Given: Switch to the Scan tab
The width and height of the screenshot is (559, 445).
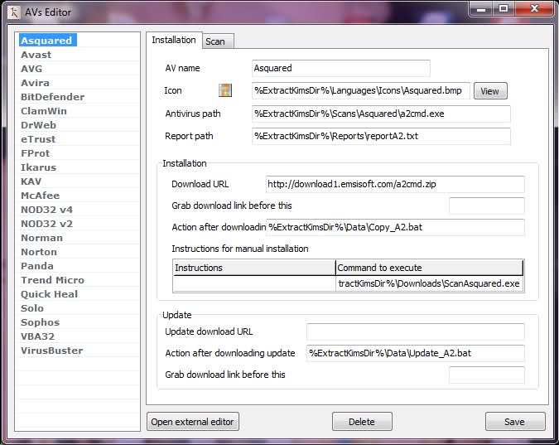Looking at the screenshot, I should click(x=218, y=41).
